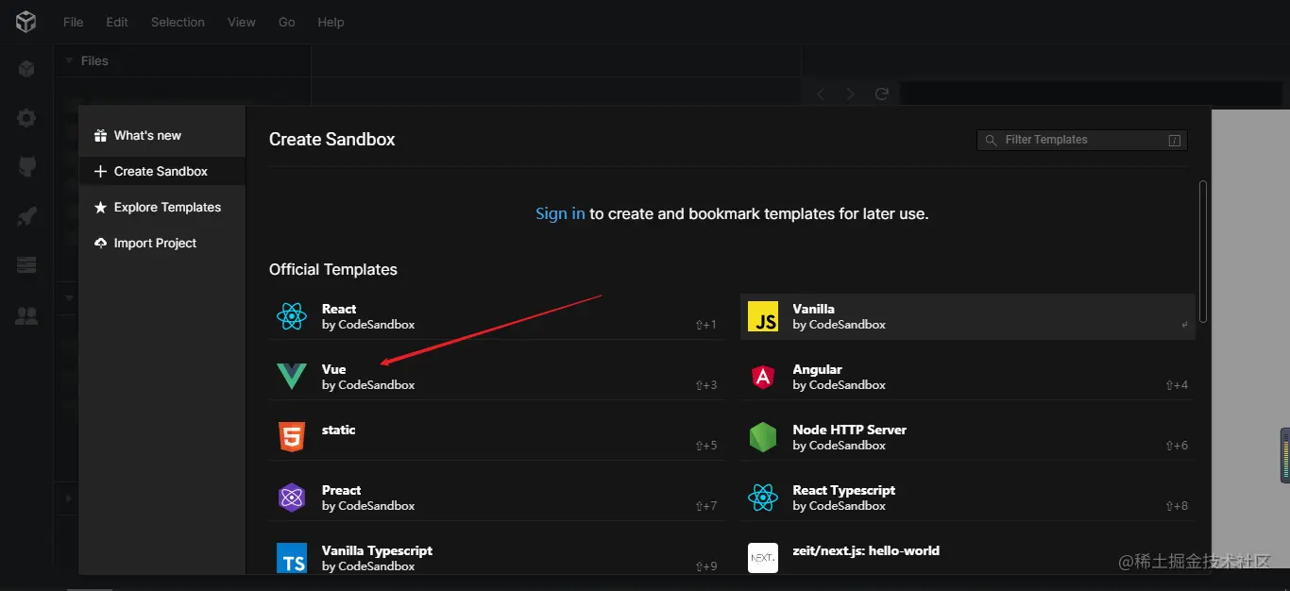The height and width of the screenshot is (591, 1290).
Task: Open the File menu
Action: tap(73, 22)
